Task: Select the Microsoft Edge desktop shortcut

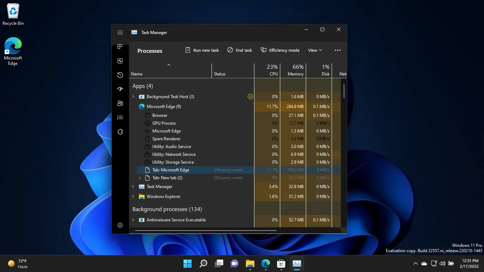Action: (x=13, y=51)
